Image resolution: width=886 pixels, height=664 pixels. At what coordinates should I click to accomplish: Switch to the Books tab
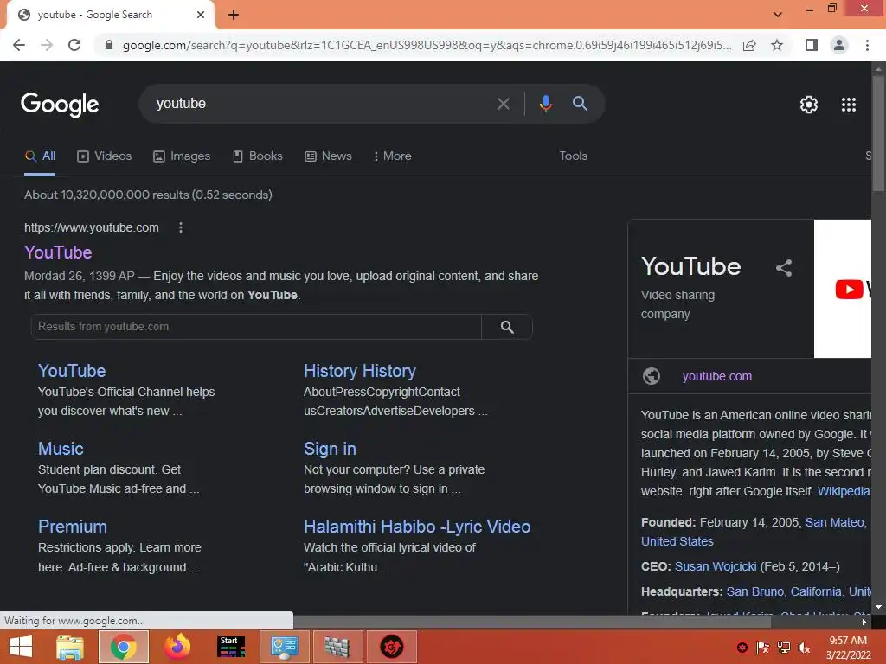(258, 156)
